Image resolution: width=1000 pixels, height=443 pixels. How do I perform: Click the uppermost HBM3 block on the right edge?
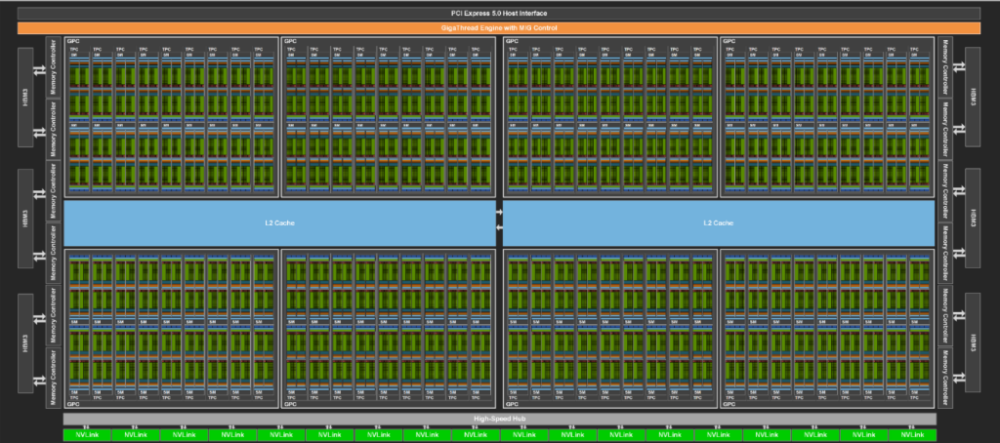point(972,97)
